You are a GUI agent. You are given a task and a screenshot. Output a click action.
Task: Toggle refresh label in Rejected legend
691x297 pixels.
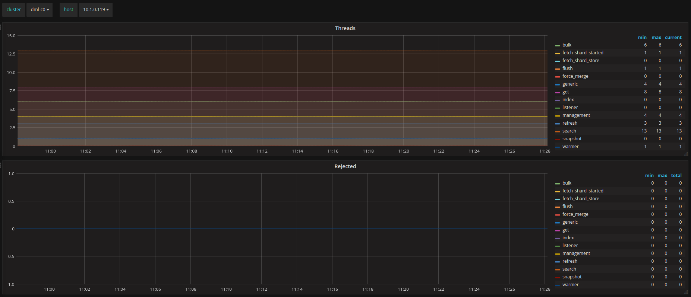click(x=570, y=261)
